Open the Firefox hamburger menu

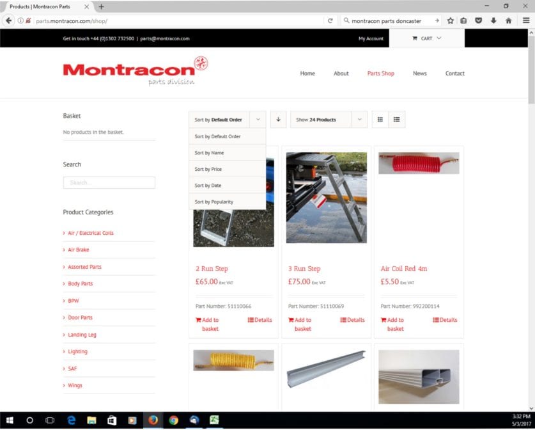point(526,21)
